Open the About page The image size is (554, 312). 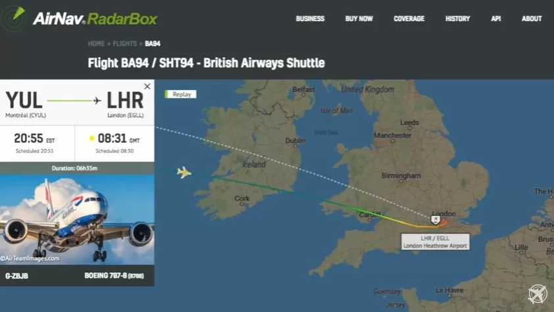tap(532, 18)
